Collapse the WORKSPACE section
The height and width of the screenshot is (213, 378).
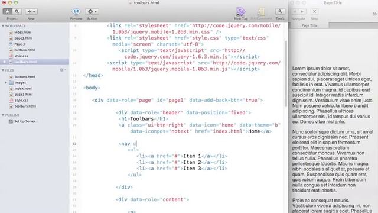(3, 26)
